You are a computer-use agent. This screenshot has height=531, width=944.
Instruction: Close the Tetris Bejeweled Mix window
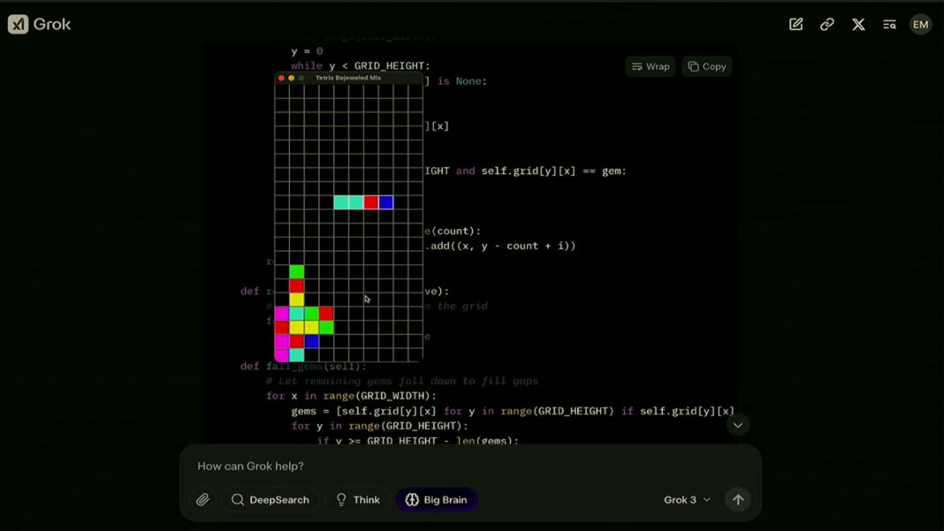pyautogui.click(x=281, y=78)
